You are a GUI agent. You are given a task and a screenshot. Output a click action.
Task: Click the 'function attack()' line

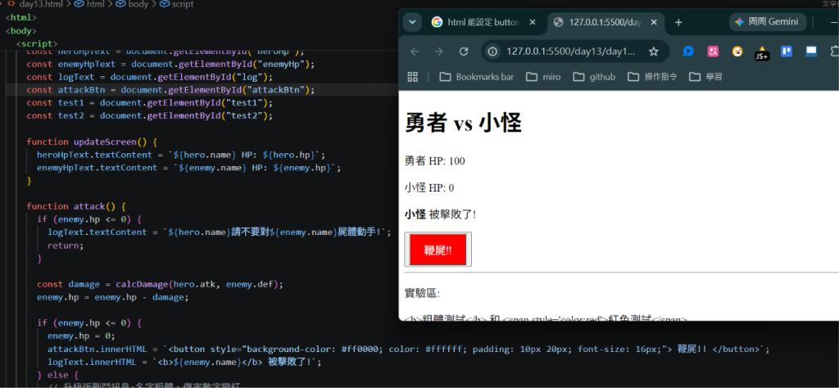(76, 206)
